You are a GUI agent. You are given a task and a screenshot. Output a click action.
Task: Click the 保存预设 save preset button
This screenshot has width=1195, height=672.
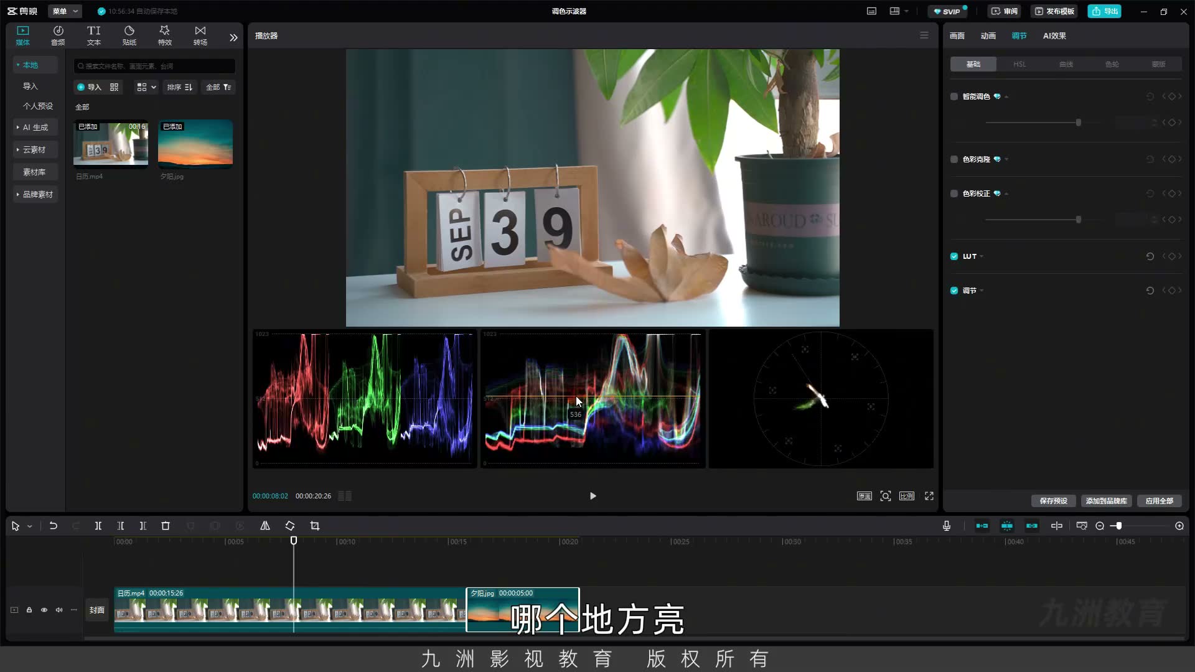coord(1054,501)
